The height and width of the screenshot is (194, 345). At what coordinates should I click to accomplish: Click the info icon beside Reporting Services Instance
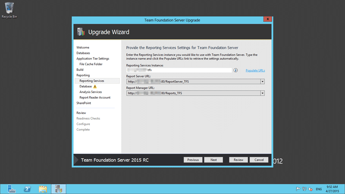(x=235, y=70)
